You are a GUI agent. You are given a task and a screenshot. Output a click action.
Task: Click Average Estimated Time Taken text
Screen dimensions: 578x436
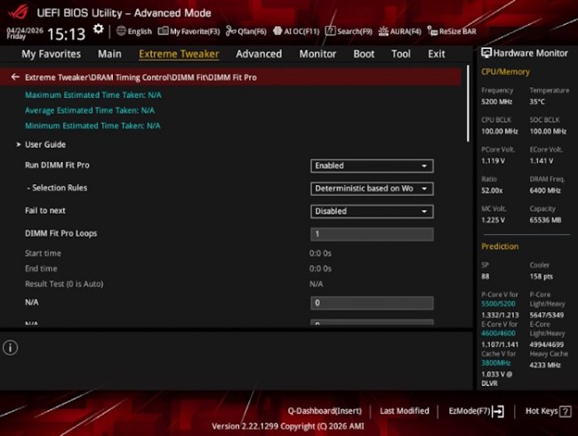[x=90, y=110]
